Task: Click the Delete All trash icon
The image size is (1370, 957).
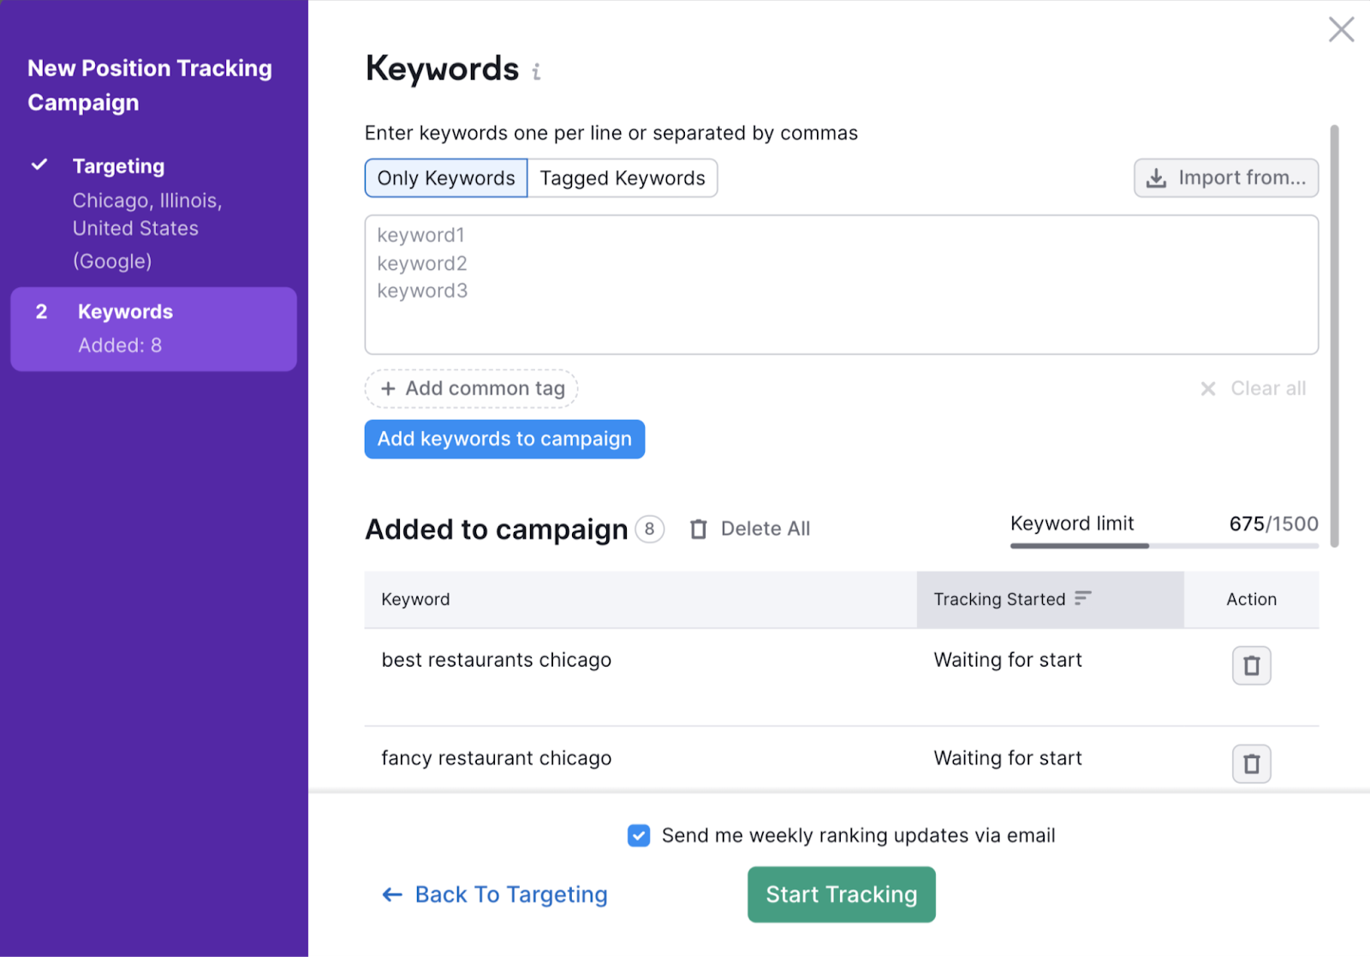Action: click(x=699, y=529)
